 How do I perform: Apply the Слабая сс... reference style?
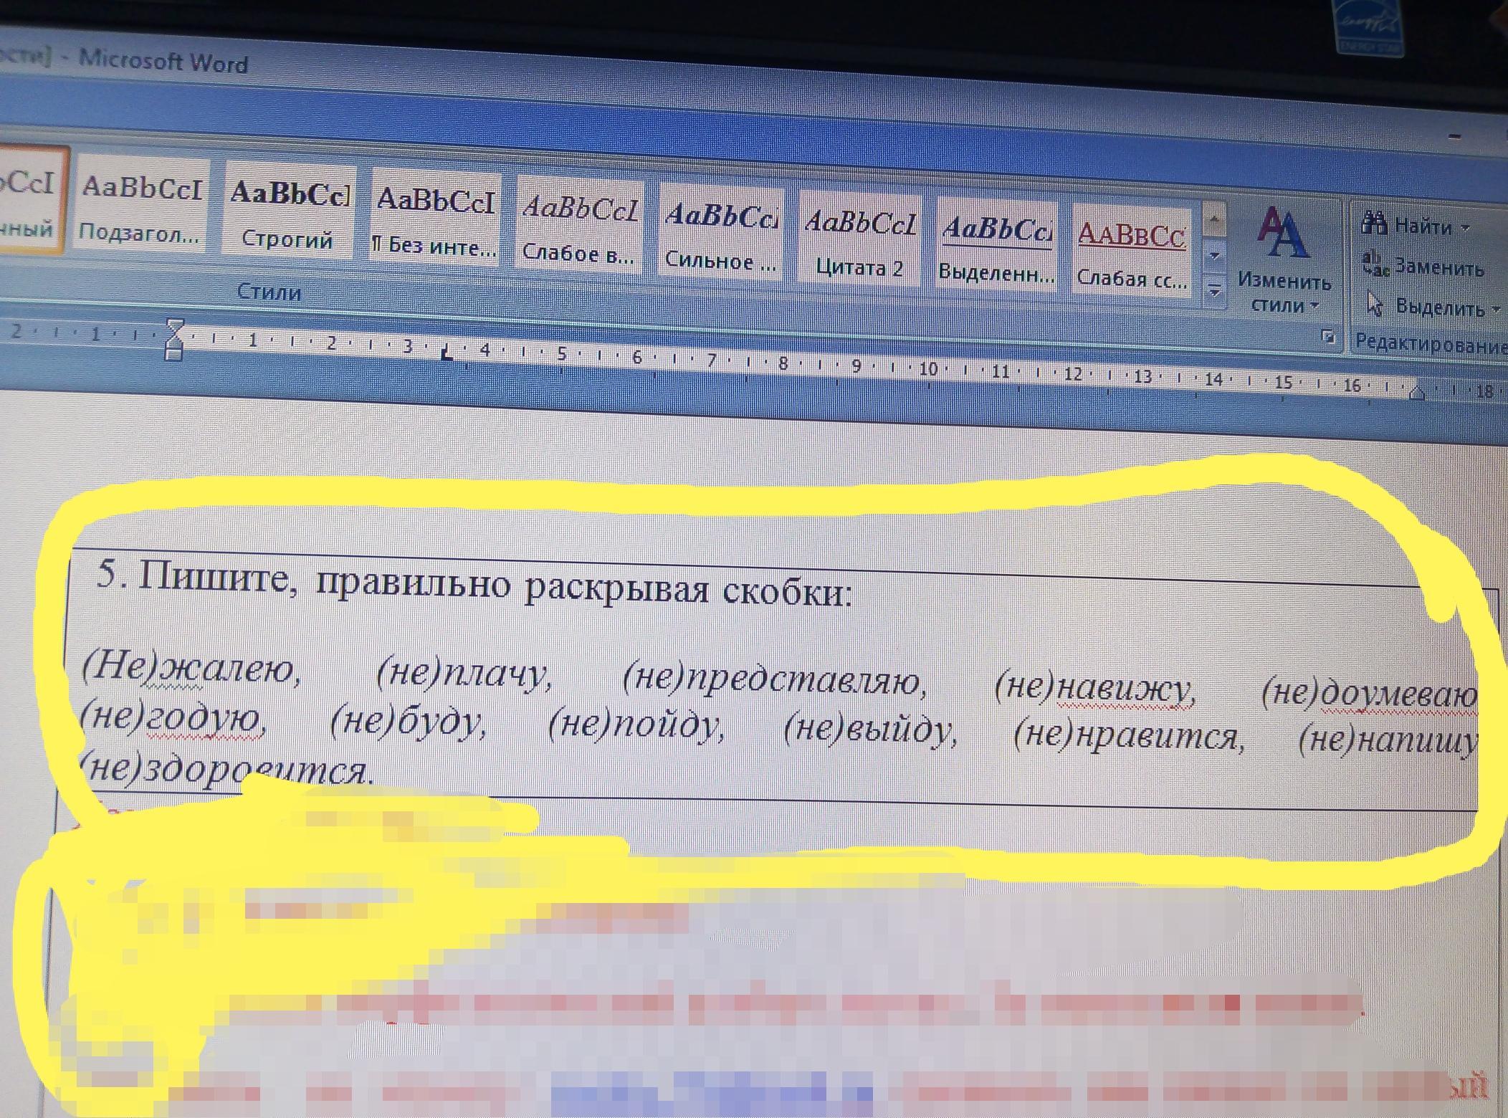coord(1131,254)
